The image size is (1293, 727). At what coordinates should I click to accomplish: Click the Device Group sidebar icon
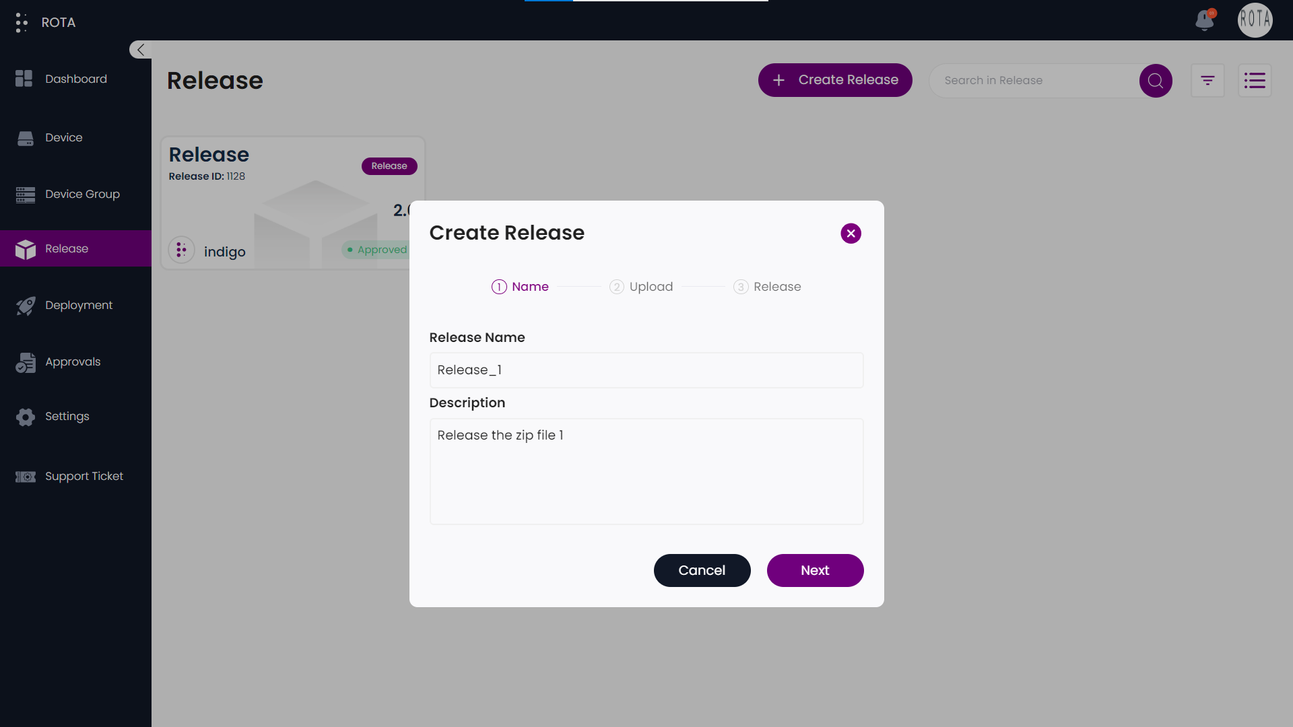(25, 193)
